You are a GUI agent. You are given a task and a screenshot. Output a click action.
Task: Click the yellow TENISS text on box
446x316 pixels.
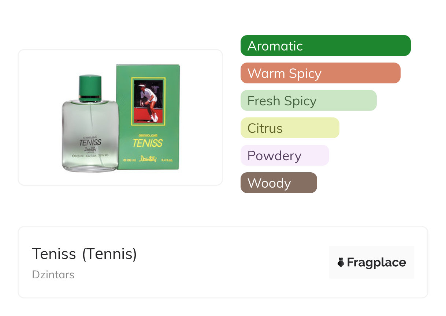point(147,143)
